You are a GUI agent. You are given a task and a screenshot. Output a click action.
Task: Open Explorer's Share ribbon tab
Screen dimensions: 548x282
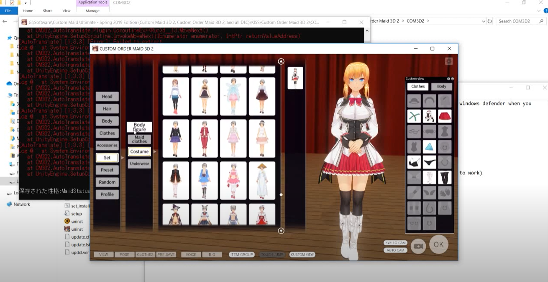click(x=48, y=11)
